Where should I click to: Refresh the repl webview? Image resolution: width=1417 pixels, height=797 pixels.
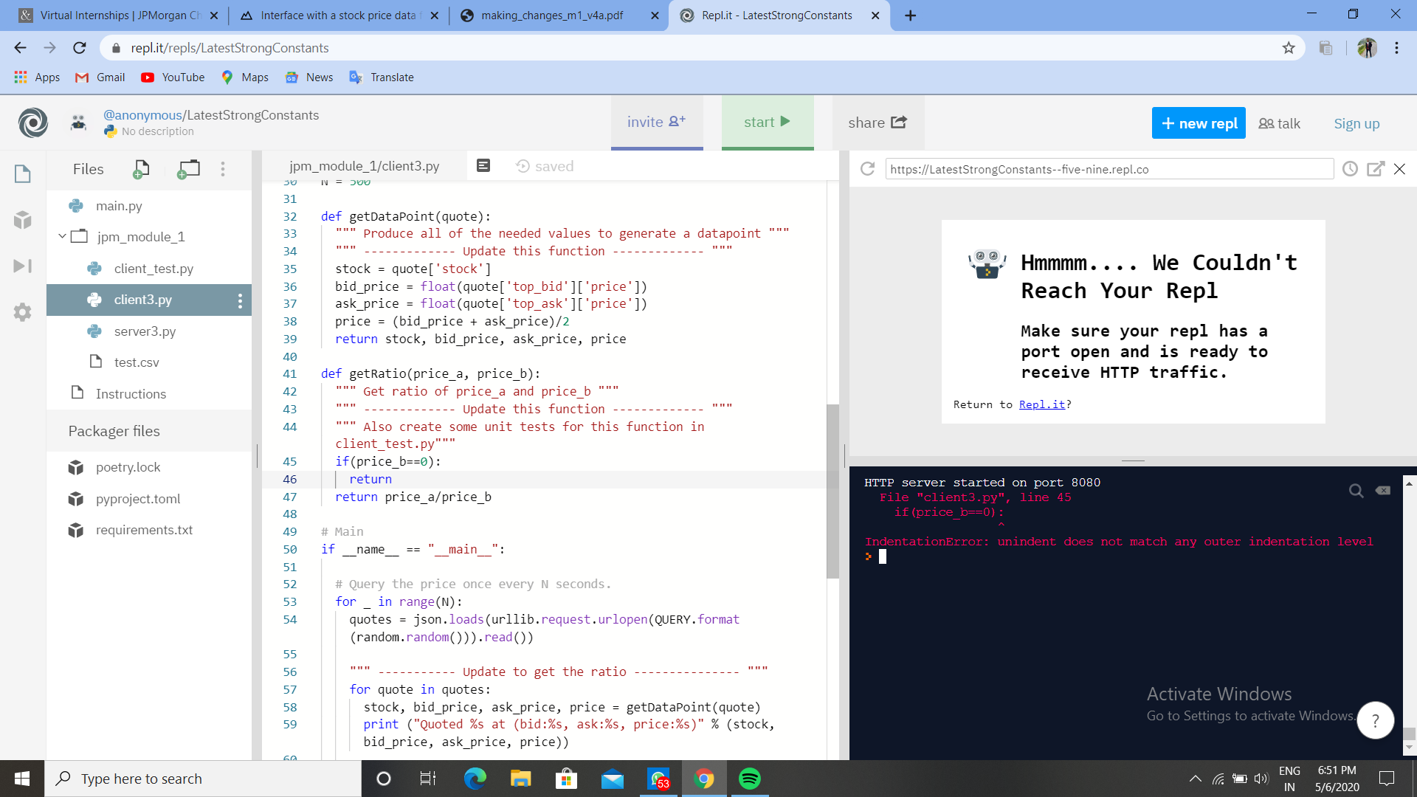[x=866, y=168]
